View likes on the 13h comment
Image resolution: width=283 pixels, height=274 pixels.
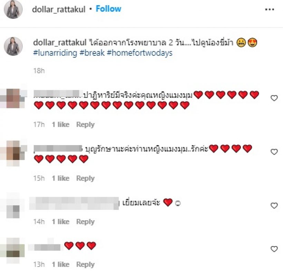click(61, 264)
